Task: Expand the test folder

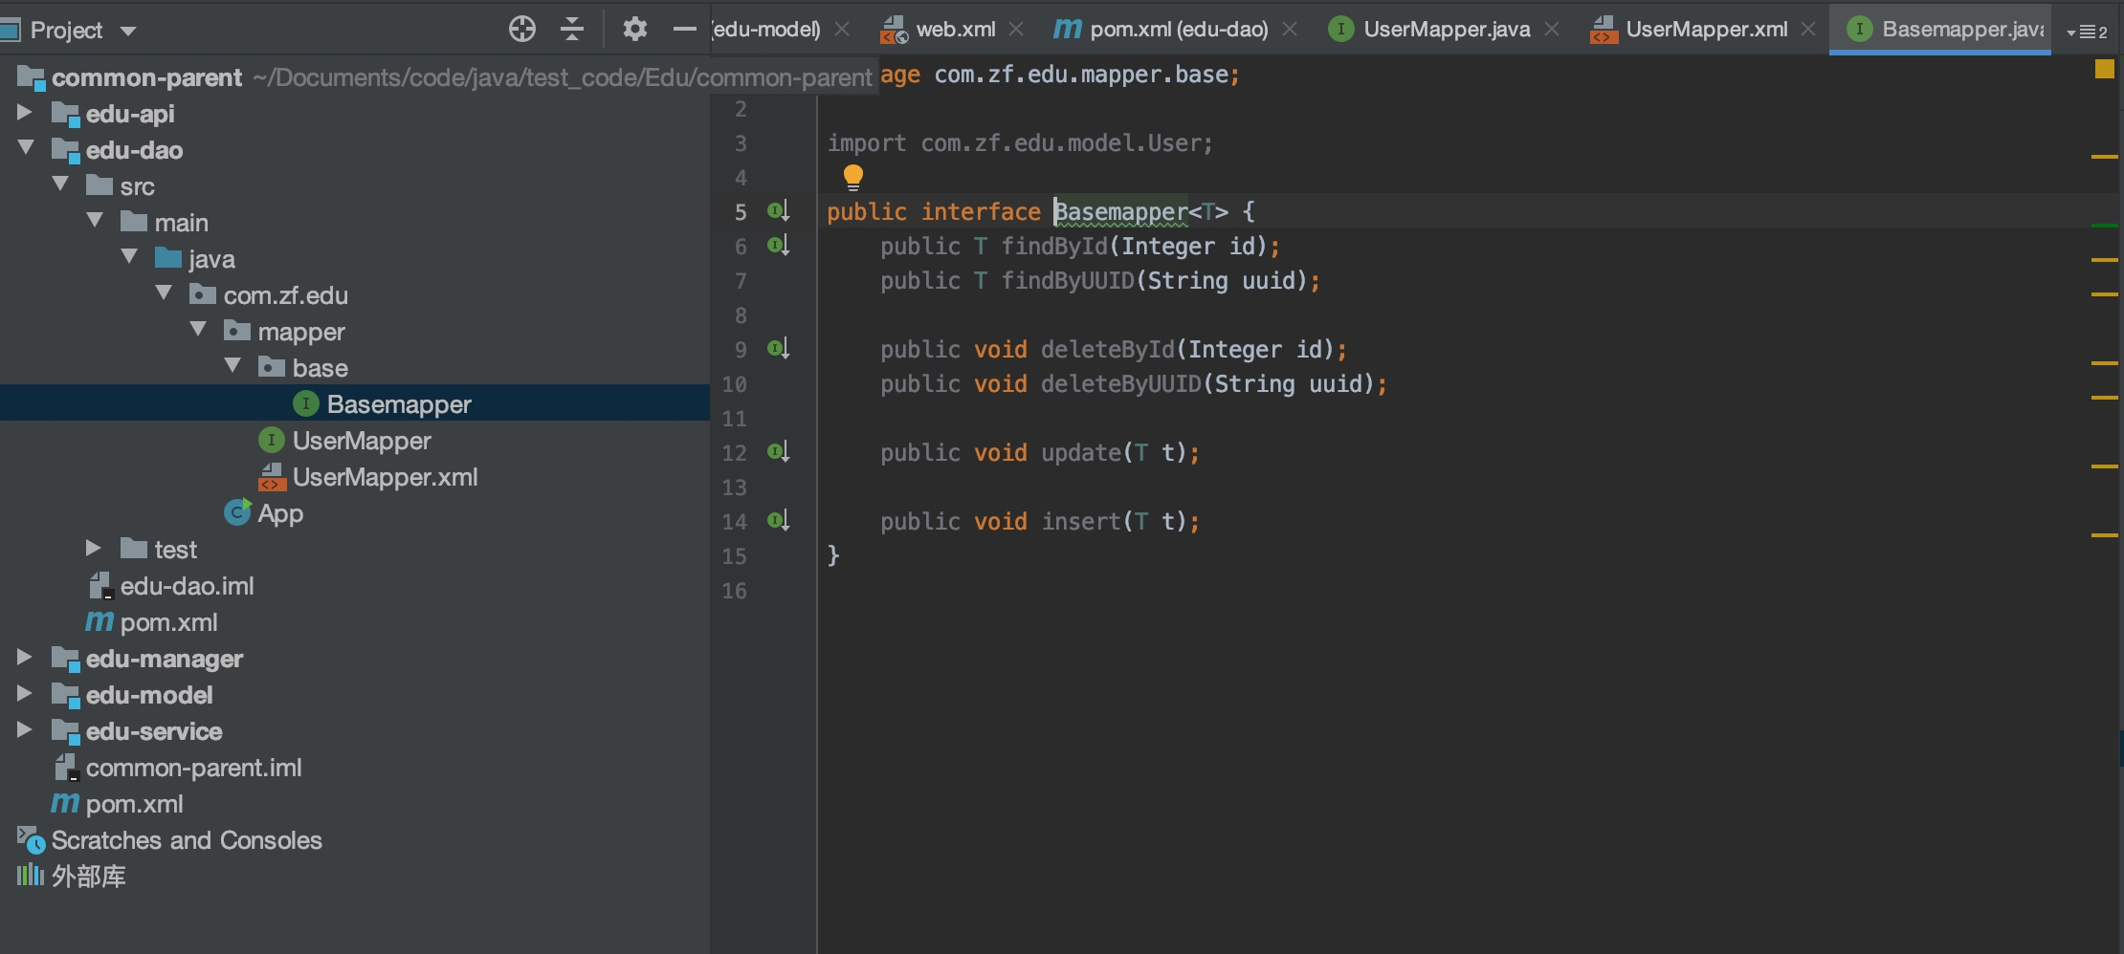Action: [x=94, y=548]
